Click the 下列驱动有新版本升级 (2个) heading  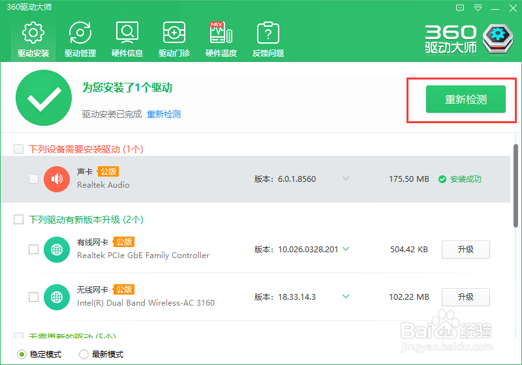[86, 220]
